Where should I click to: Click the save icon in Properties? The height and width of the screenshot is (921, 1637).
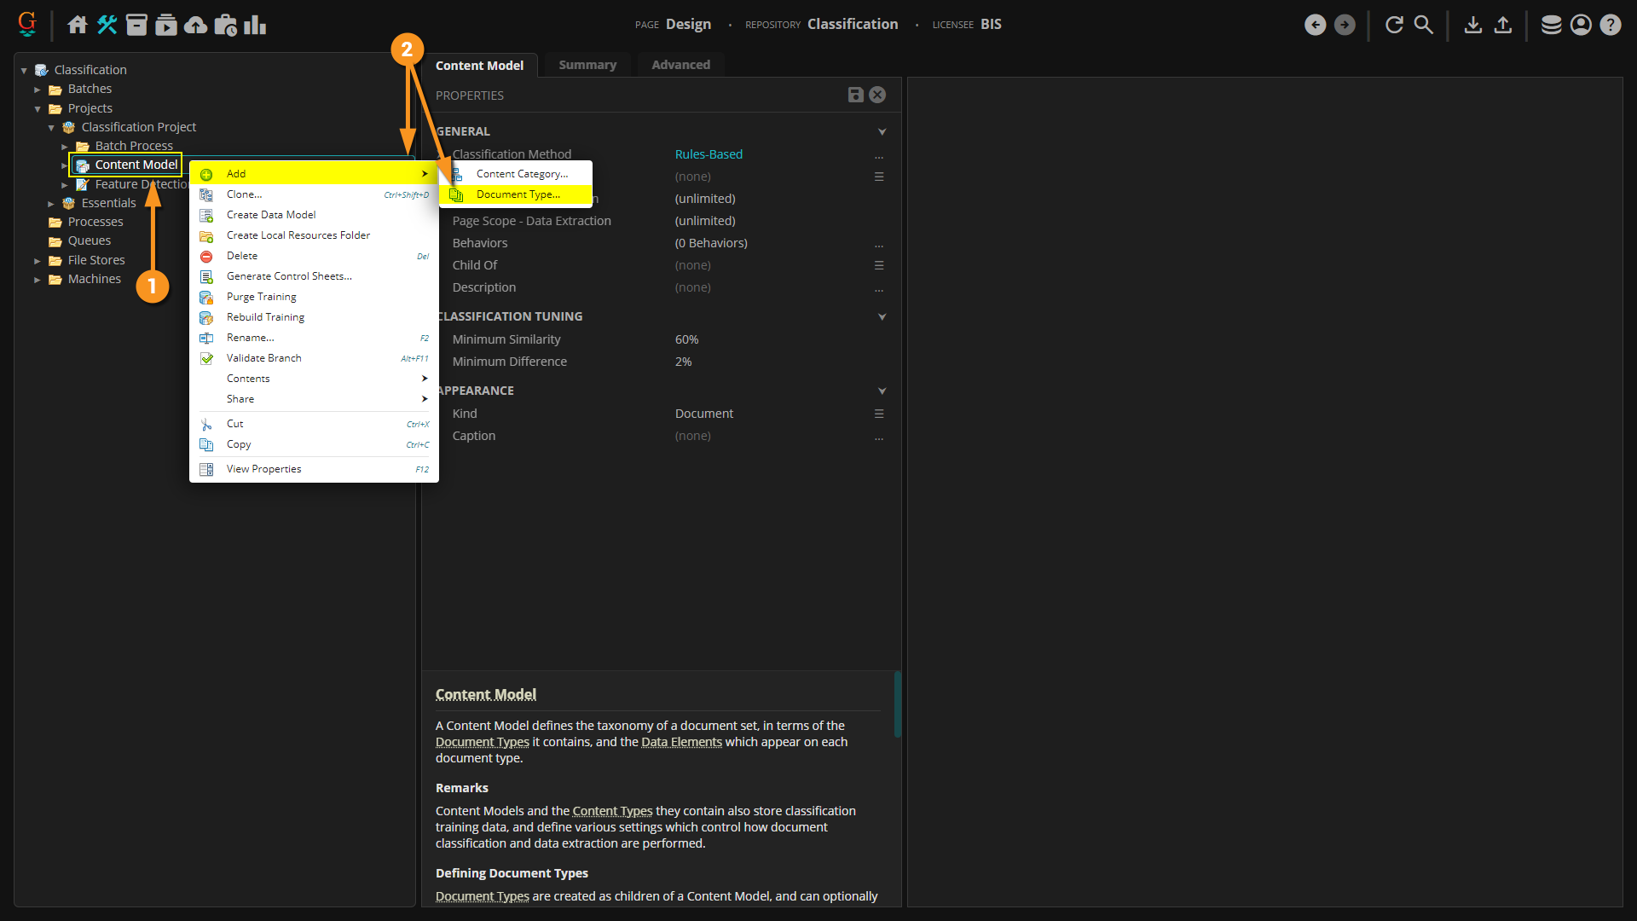(855, 95)
